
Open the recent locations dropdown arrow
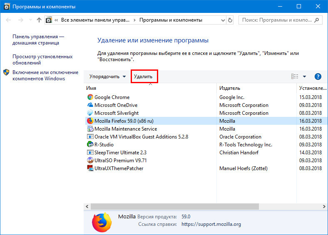point(30,20)
